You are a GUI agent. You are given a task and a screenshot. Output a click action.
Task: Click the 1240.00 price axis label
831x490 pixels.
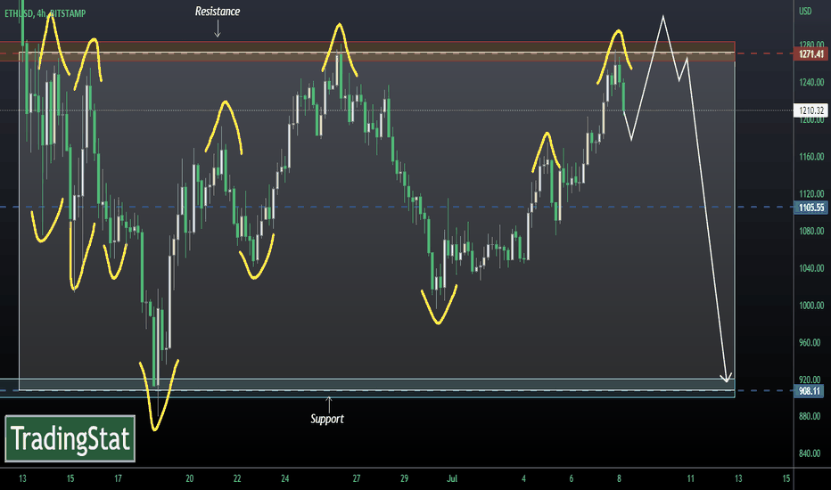coord(811,82)
